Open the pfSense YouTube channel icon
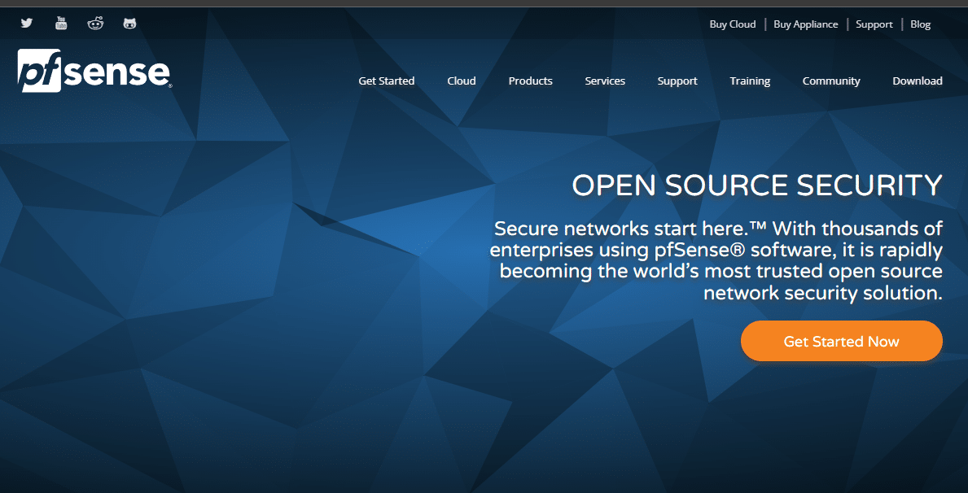The width and height of the screenshot is (968, 493). click(x=61, y=24)
